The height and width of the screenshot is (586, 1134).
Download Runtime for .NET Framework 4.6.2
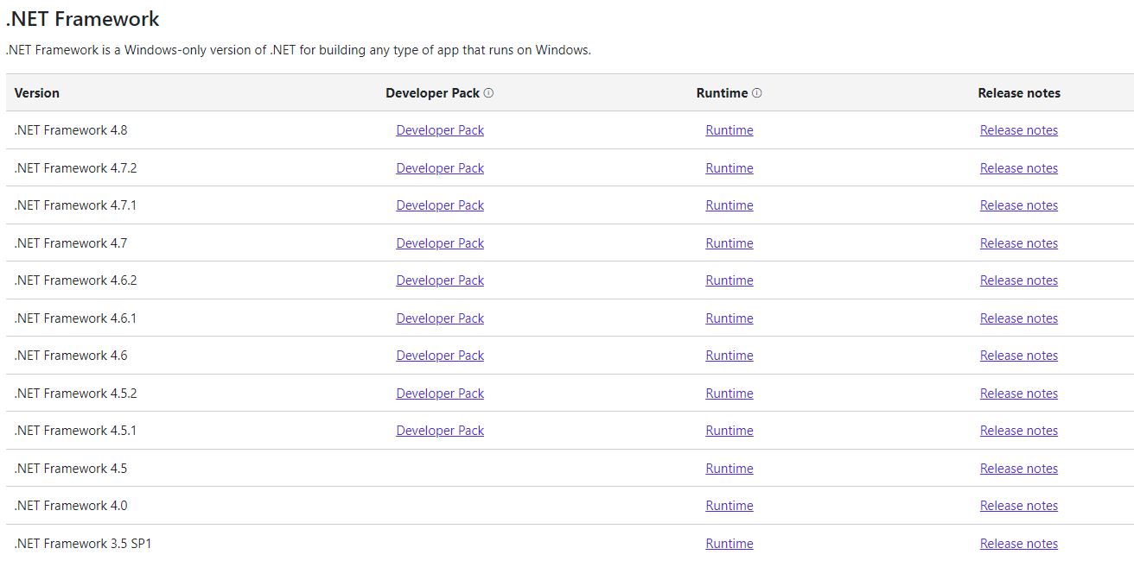729,280
